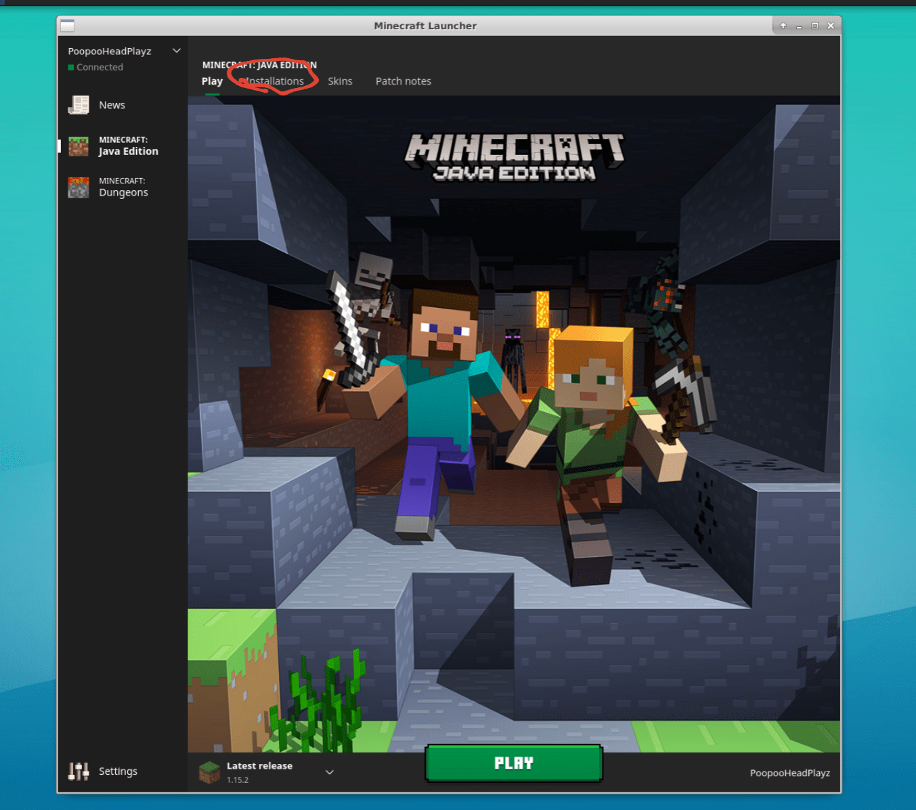Viewport: 916px width, 810px height.
Task: Select the Java Edition grass block icon
Action: (79, 146)
